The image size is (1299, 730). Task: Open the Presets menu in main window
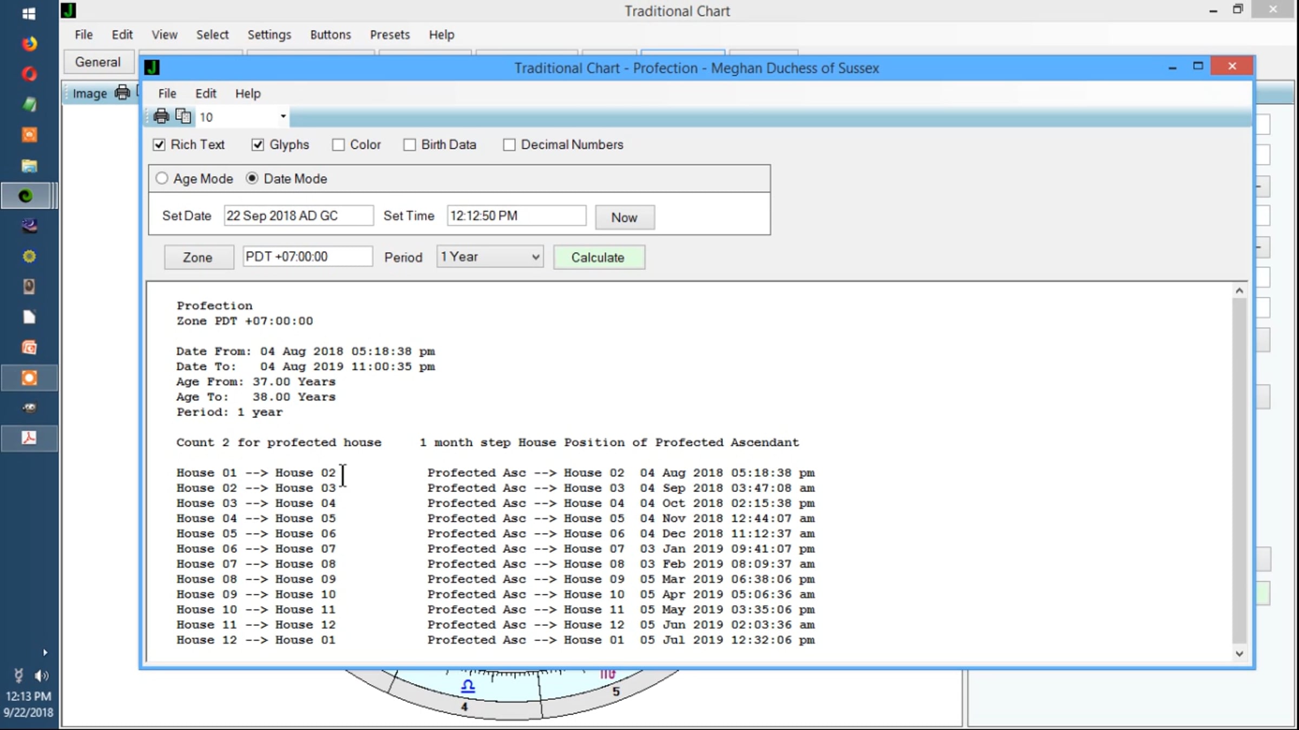pos(390,35)
